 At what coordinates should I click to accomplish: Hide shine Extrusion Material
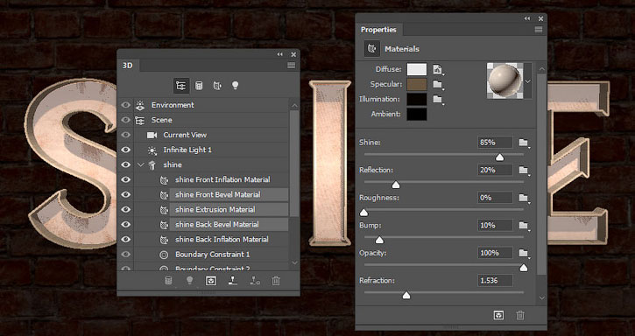(x=125, y=209)
